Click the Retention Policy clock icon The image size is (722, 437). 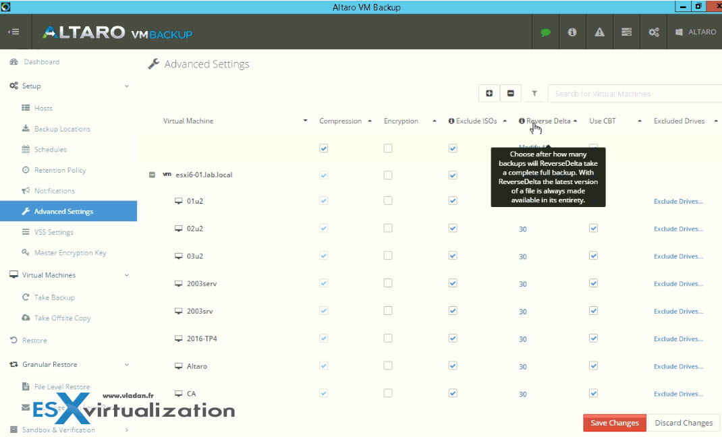point(26,170)
